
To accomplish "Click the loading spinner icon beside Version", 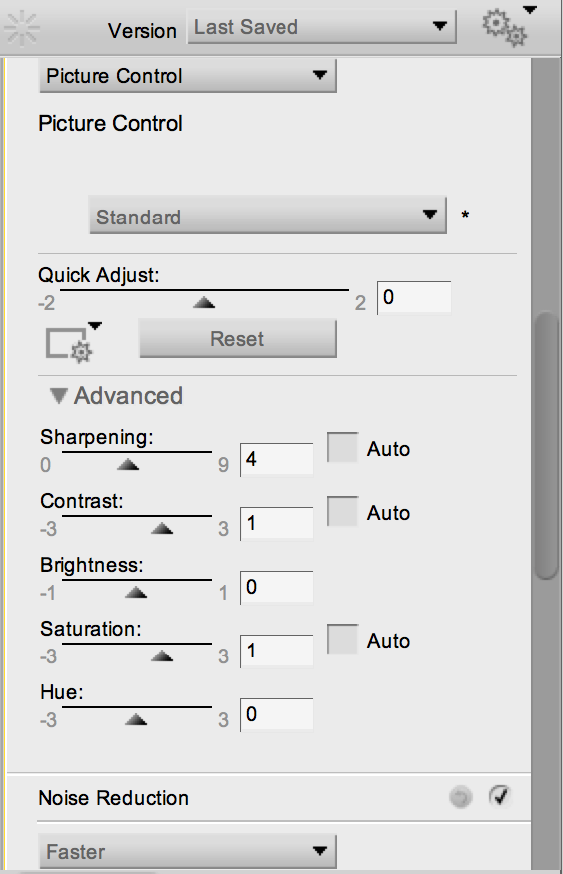I will [x=21, y=28].
